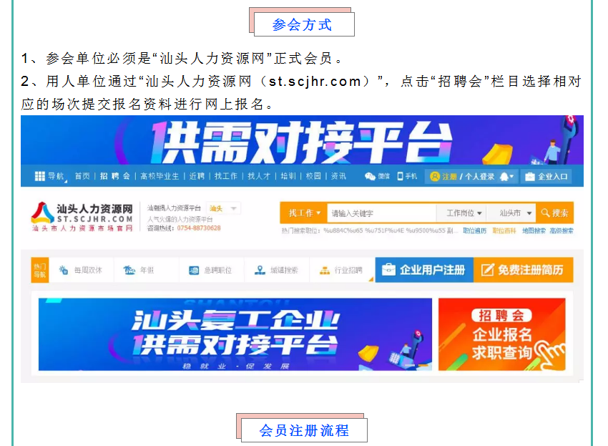Click the 免费注册简历 button
The height and width of the screenshot is (446, 608).
[523, 270]
